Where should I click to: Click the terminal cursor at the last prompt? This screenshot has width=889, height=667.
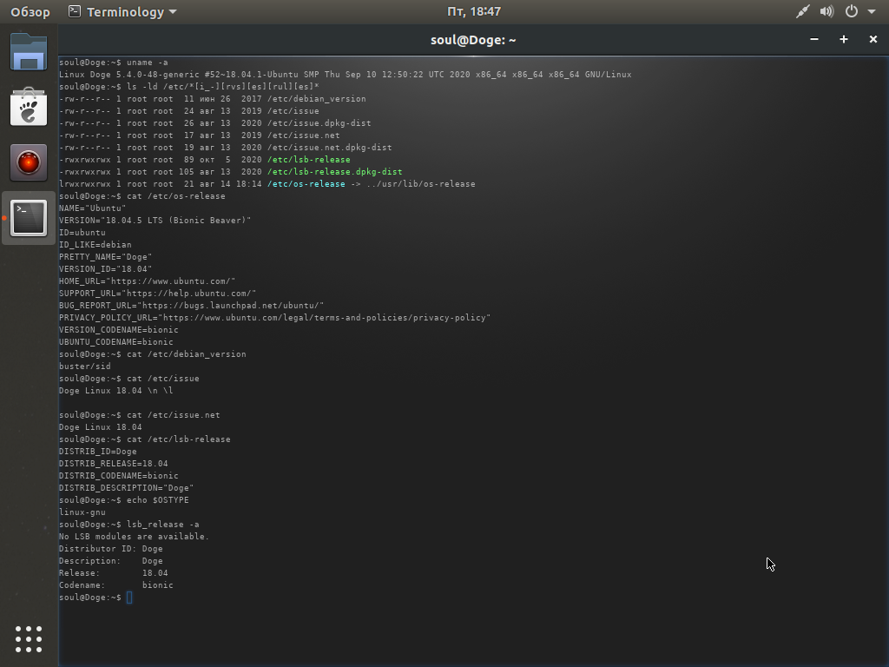point(129,598)
